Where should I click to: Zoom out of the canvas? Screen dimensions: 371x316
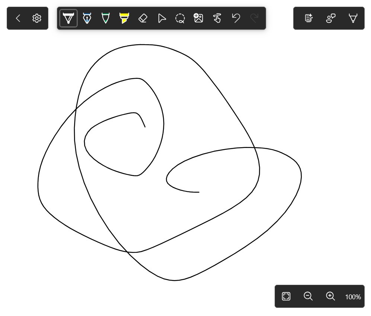[308, 296]
